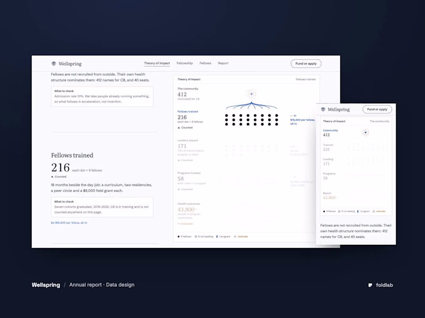The width and height of the screenshot is (425, 318).
Task: Click the bold 'Wellspring' caption at bottom left
Action: click(46, 285)
